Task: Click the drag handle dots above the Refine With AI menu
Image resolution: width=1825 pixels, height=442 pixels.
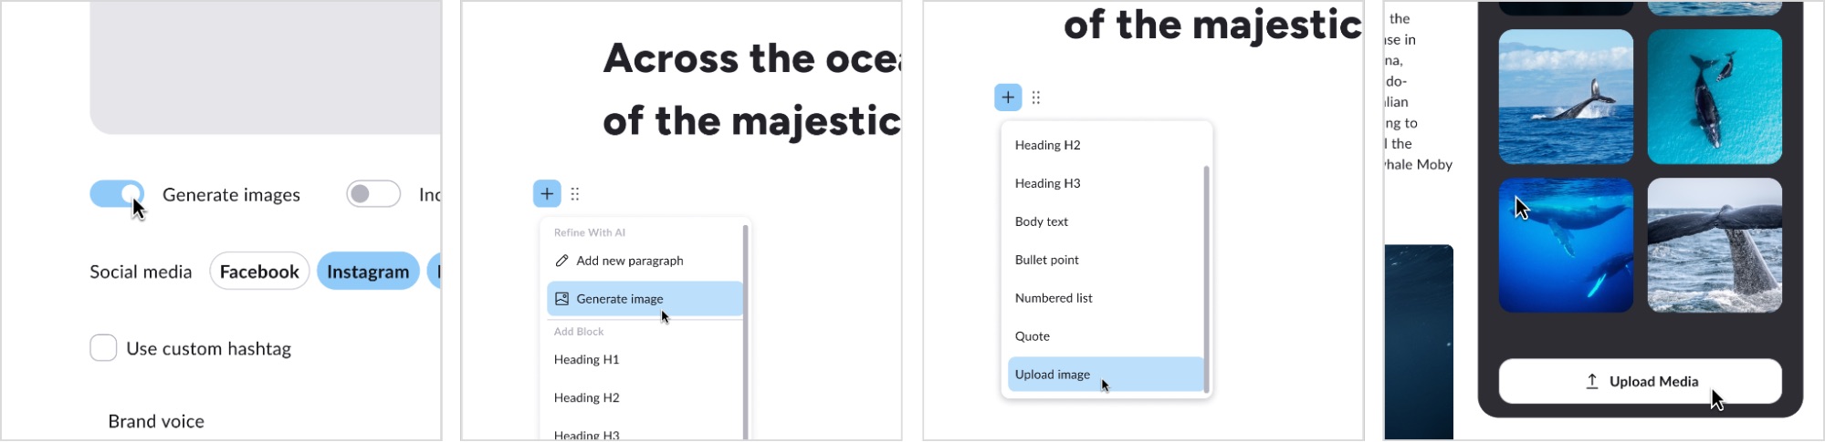Action: click(x=574, y=194)
